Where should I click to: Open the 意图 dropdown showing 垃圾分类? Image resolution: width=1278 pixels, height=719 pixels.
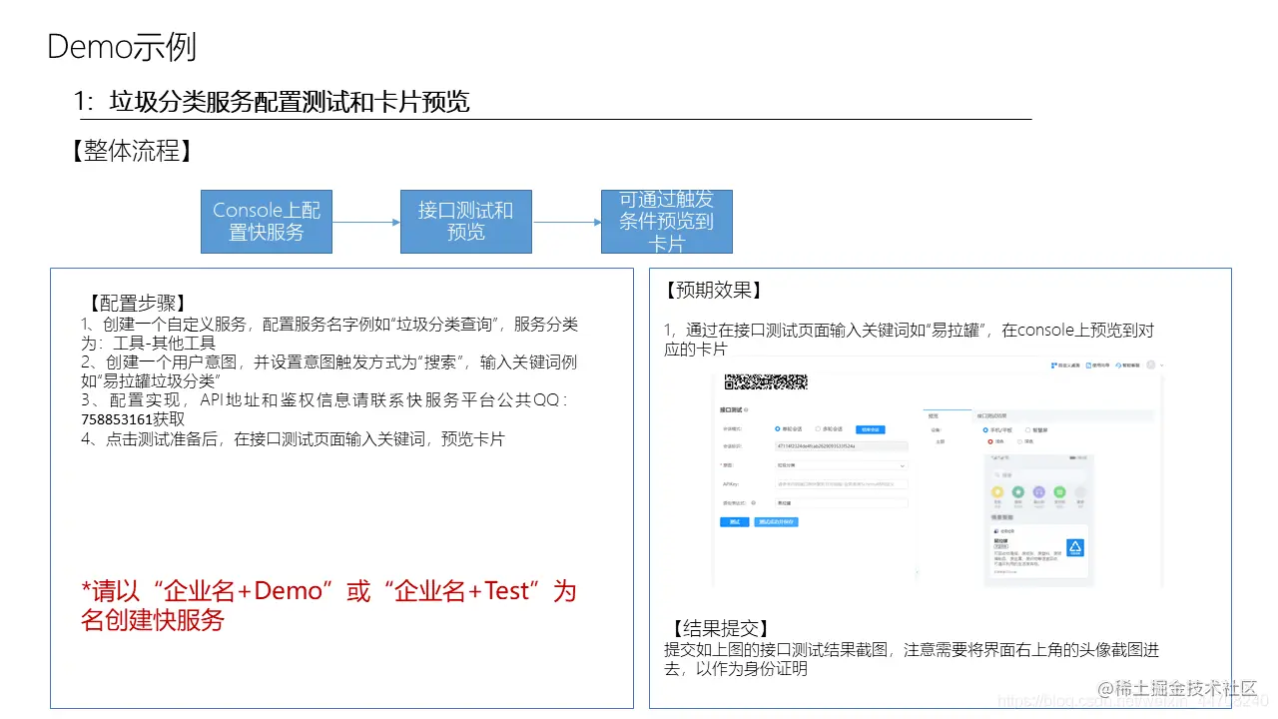[842, 465]
